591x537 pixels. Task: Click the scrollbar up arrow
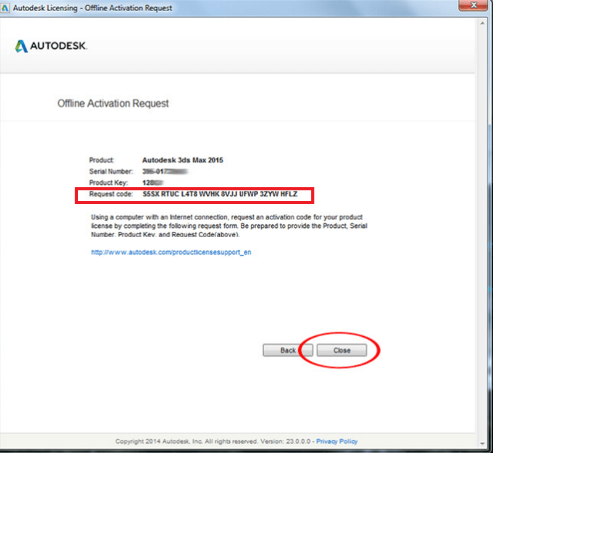[x=482, y=23]
